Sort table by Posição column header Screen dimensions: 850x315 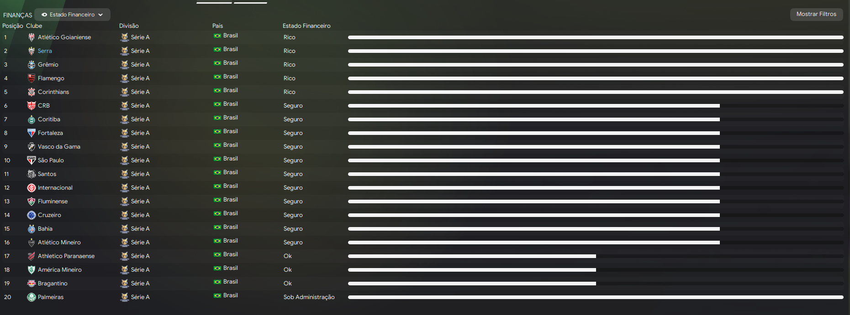pos(12,26)
